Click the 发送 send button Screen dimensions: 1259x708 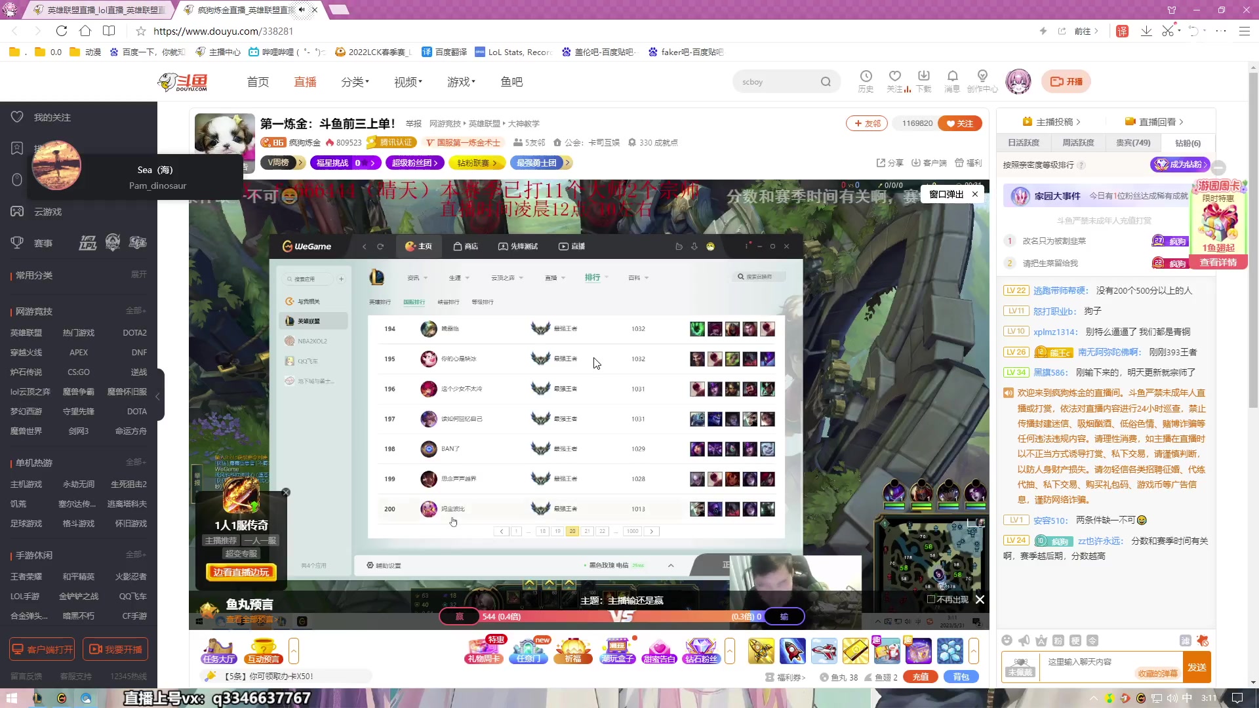point(1197,667)
